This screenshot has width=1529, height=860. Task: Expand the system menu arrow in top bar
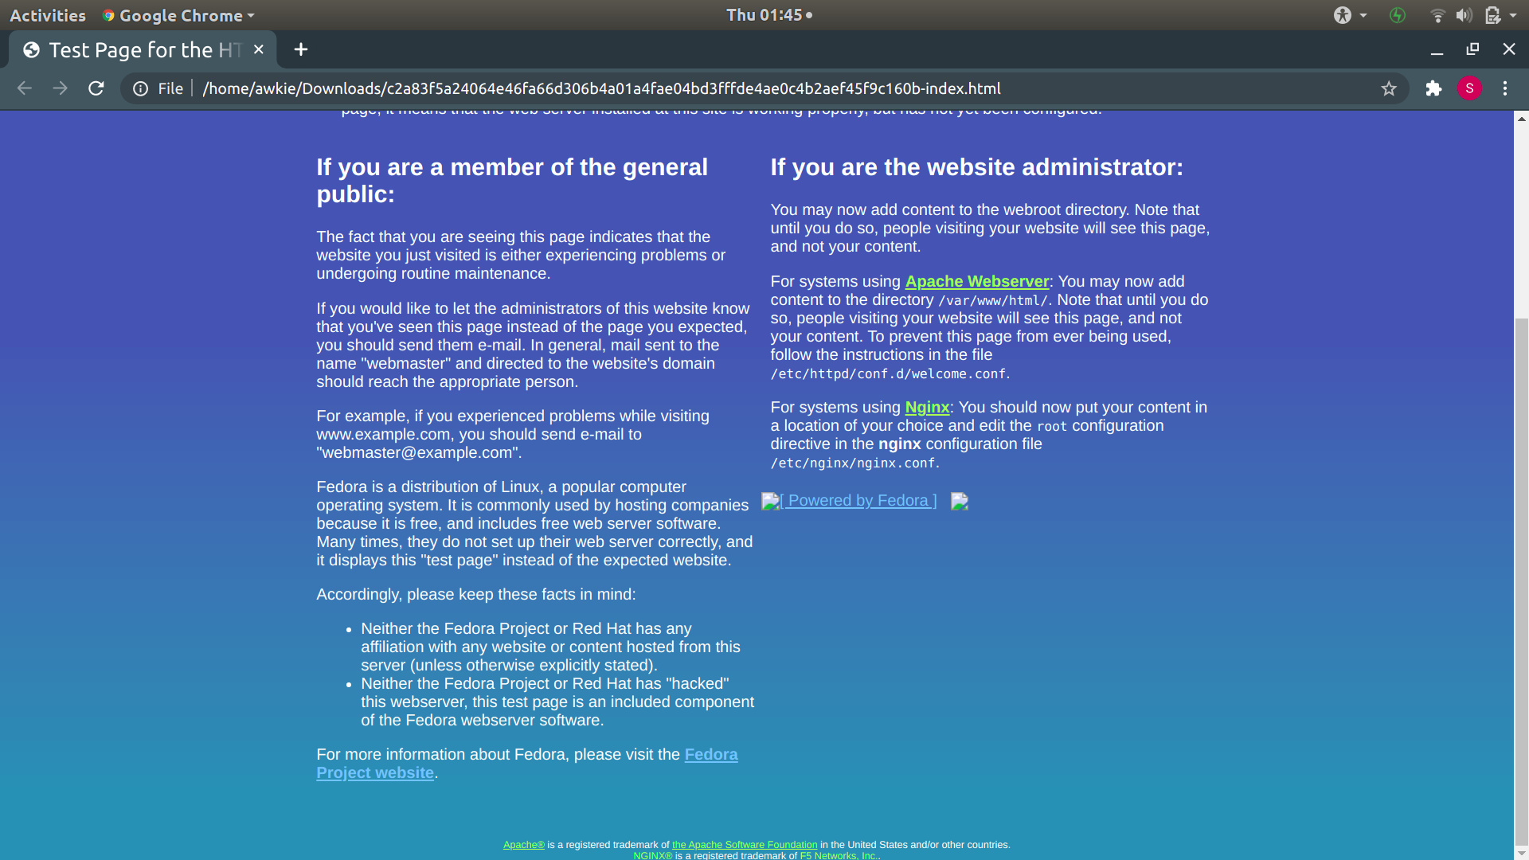coord(1513,15)
